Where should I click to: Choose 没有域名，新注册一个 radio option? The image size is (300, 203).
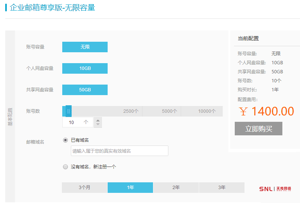click(66, 167)
